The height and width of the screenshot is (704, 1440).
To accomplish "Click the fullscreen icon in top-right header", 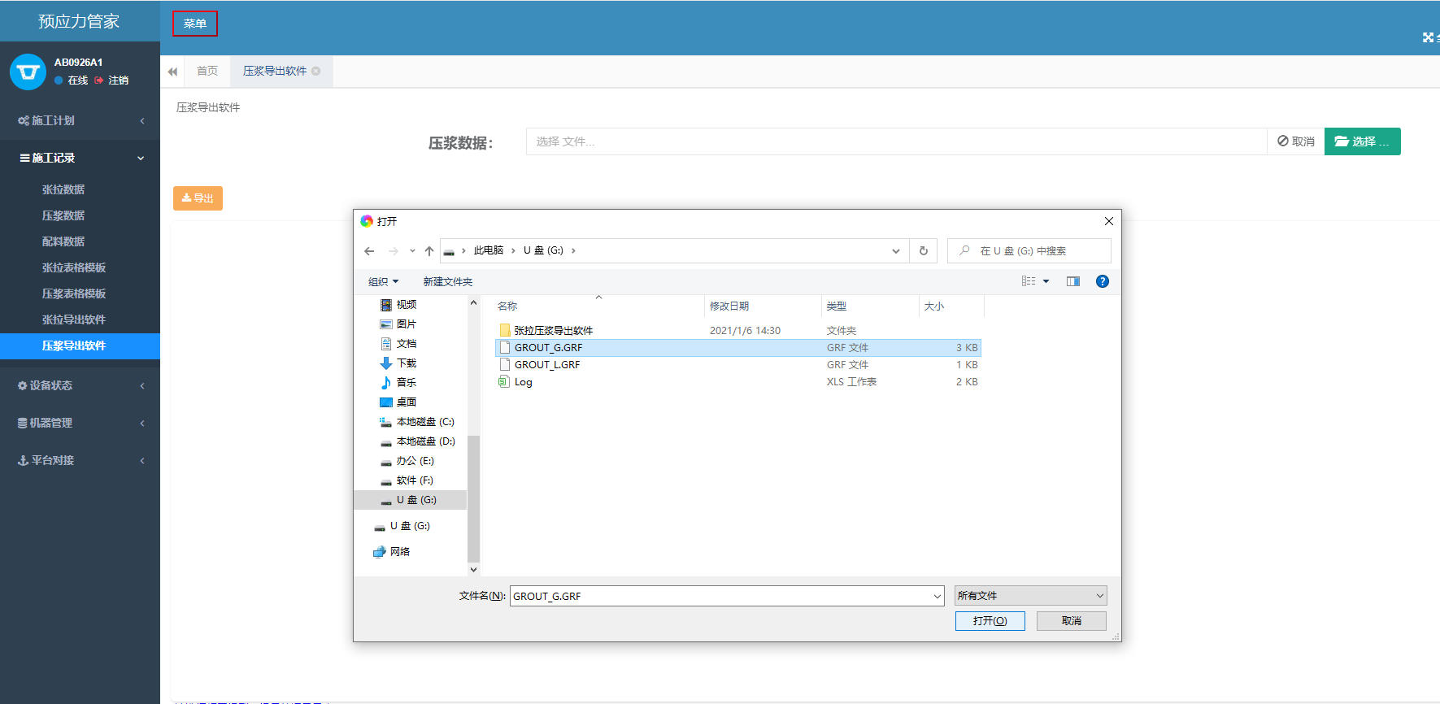I will (1428, 37).
